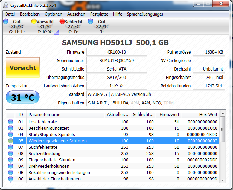Viewport: 233px width, 190px height.
Task: Select the Rekalibrierungswiederholungen row
Action: coord(113,172)
